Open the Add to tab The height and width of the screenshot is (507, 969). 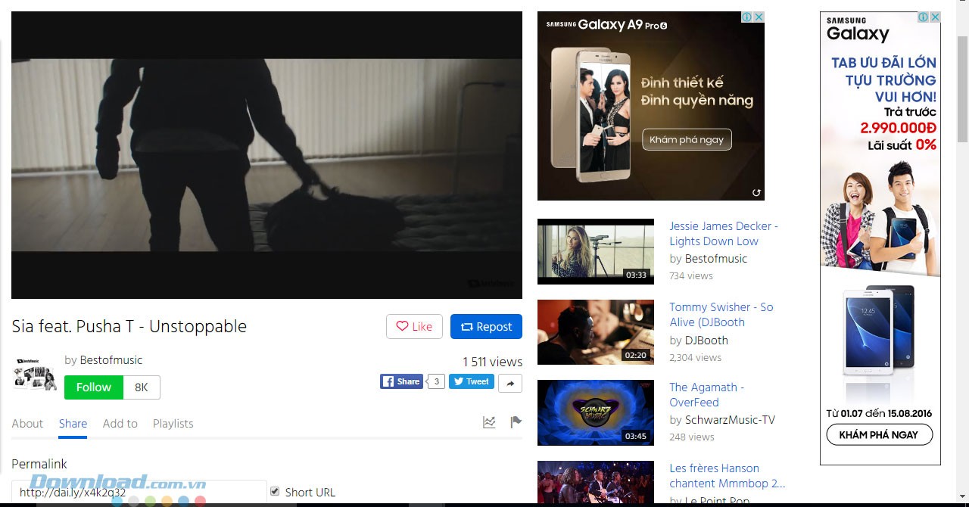120,424
